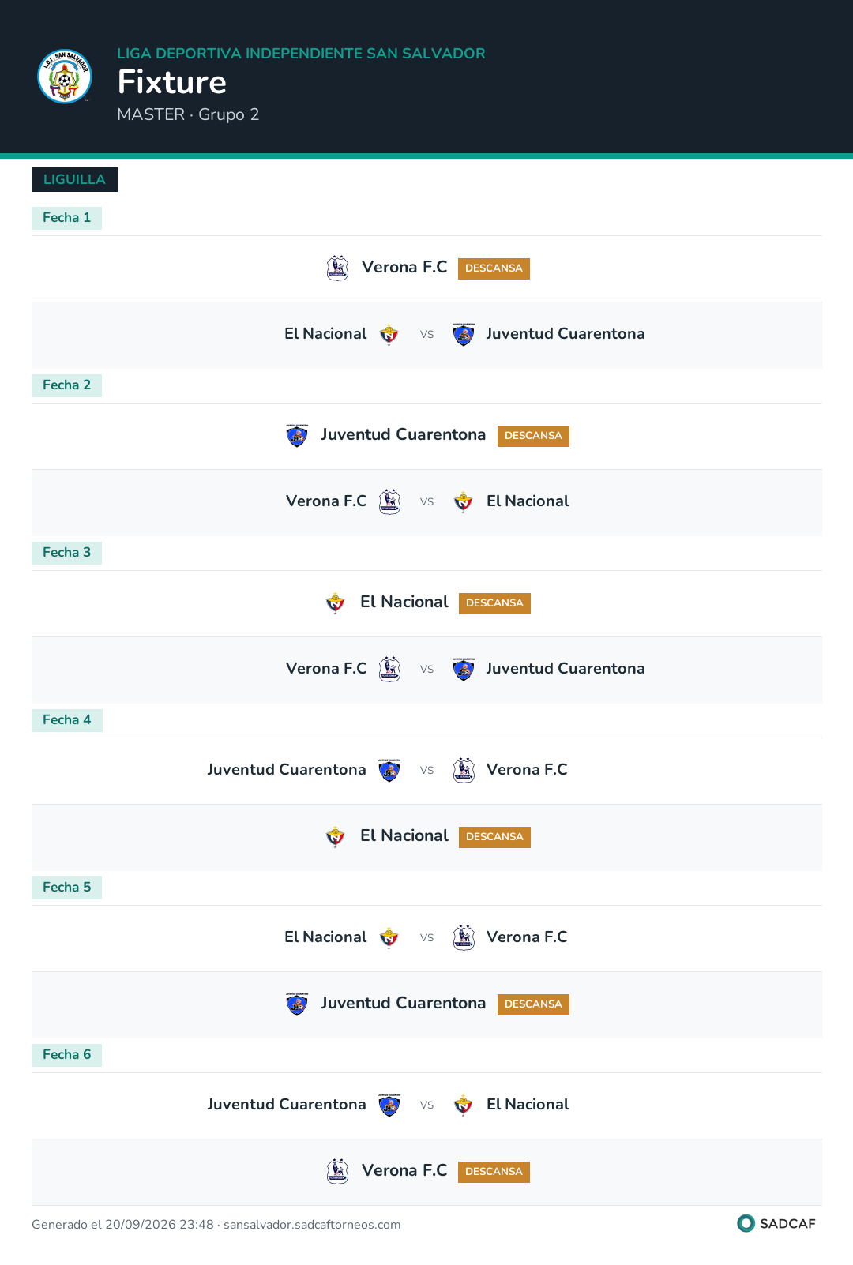The width and height of the screenshot is (853, 1265).
Task: Select the LIGUILLA tab label
Action: [x=74, y=179]
